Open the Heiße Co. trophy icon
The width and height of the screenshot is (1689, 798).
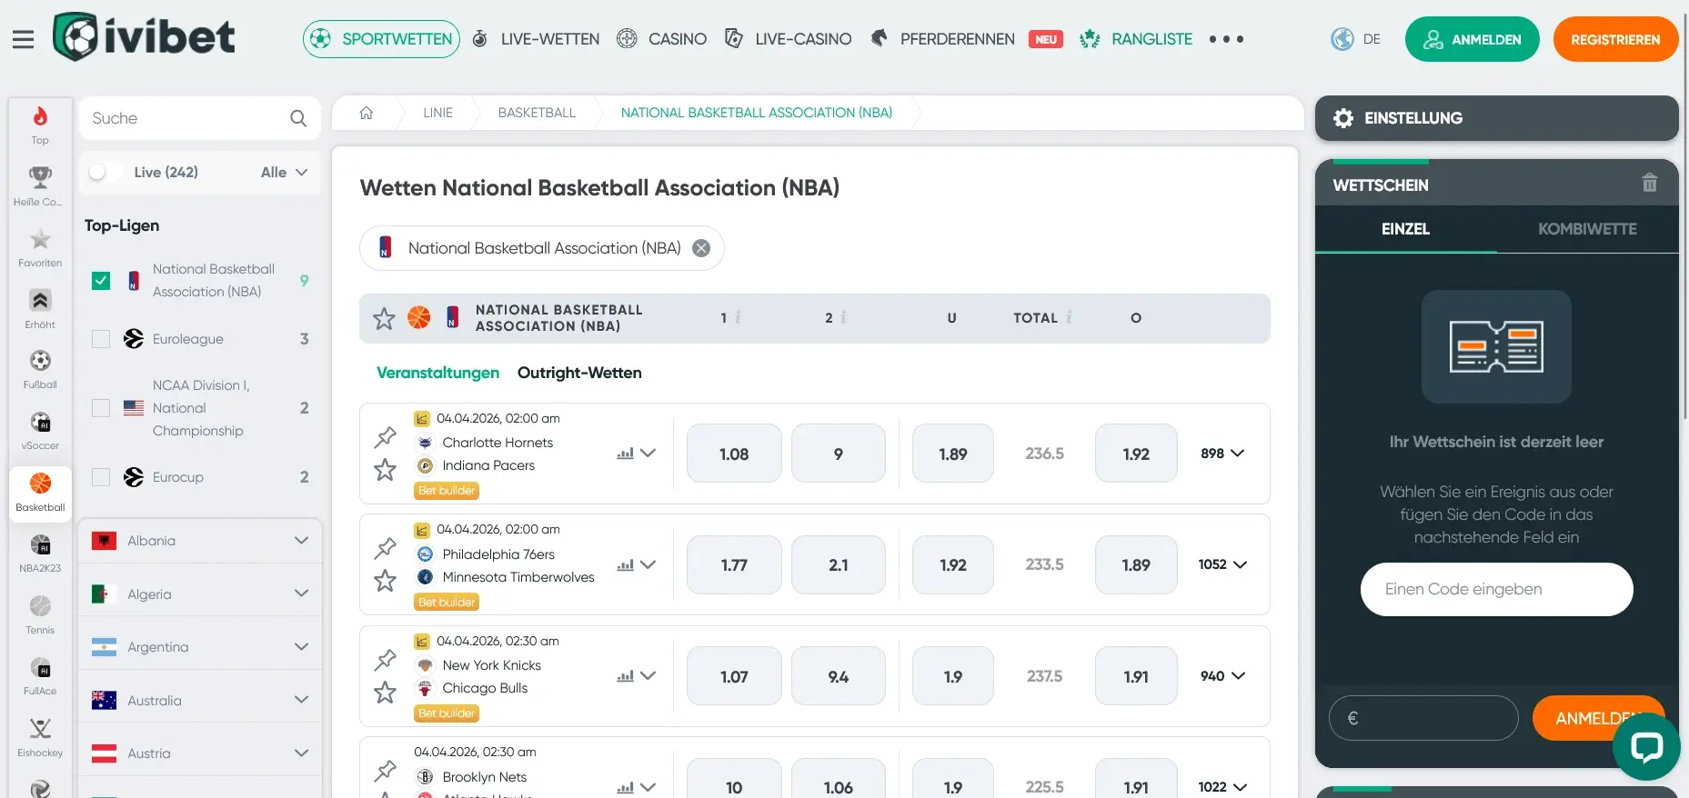coord(40,186)
